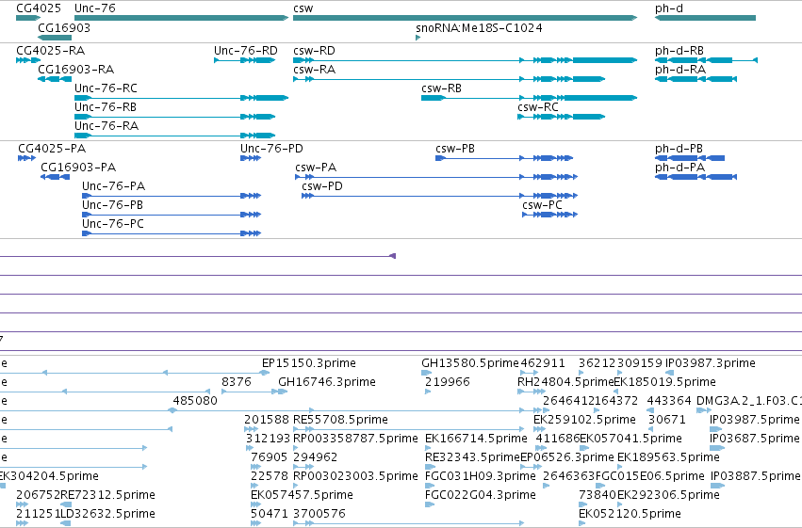Select protein Unc-76-PB
The width and height of the screenshot is (802, 528).
[172, 215]
